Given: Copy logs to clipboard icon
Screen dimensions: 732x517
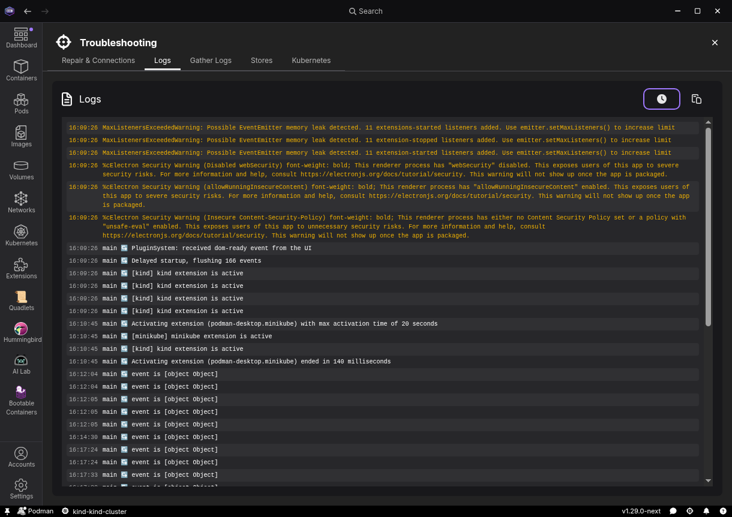Looking at the screenshot, I should (697, 99).
